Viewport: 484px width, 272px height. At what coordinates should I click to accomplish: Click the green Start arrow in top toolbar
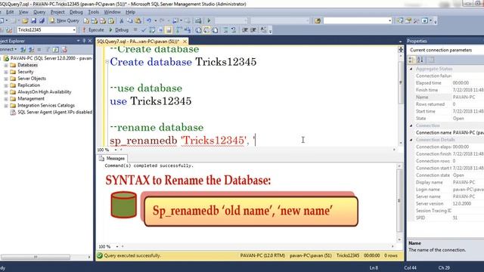[x=209, y=20]
